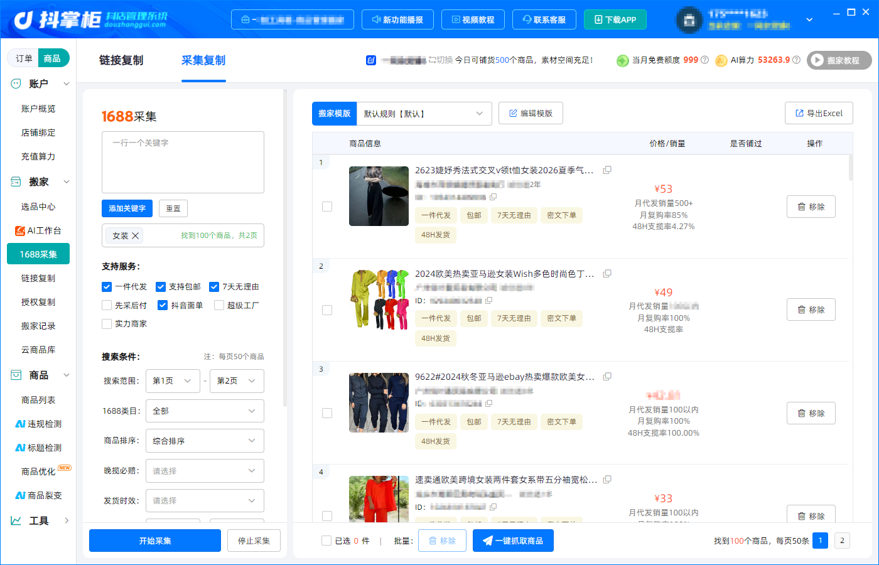Open the 1688类目 dropdown
The height and width of the screenshot is (565, 879).
tap(205, 411)
